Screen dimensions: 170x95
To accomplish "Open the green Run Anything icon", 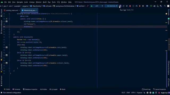I will coord(151,6).
